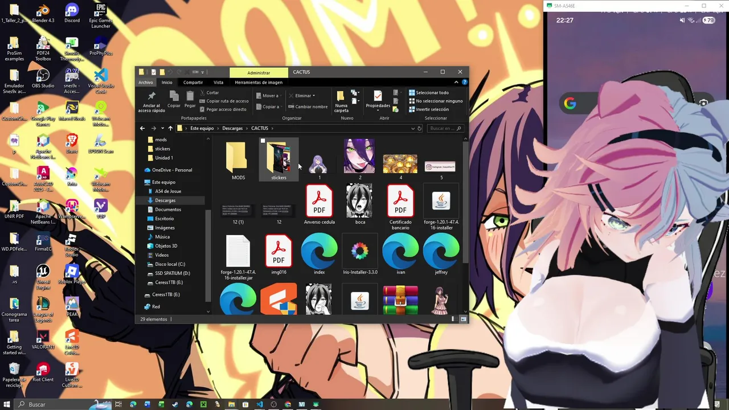Select the Iris-Installer-3.3.0 file
This screenshot has height=410, width=729.
tap(360, 255)
